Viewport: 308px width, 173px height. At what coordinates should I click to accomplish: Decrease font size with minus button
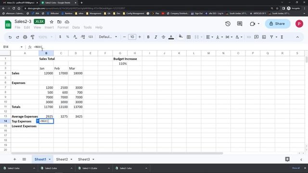(124, 37)
